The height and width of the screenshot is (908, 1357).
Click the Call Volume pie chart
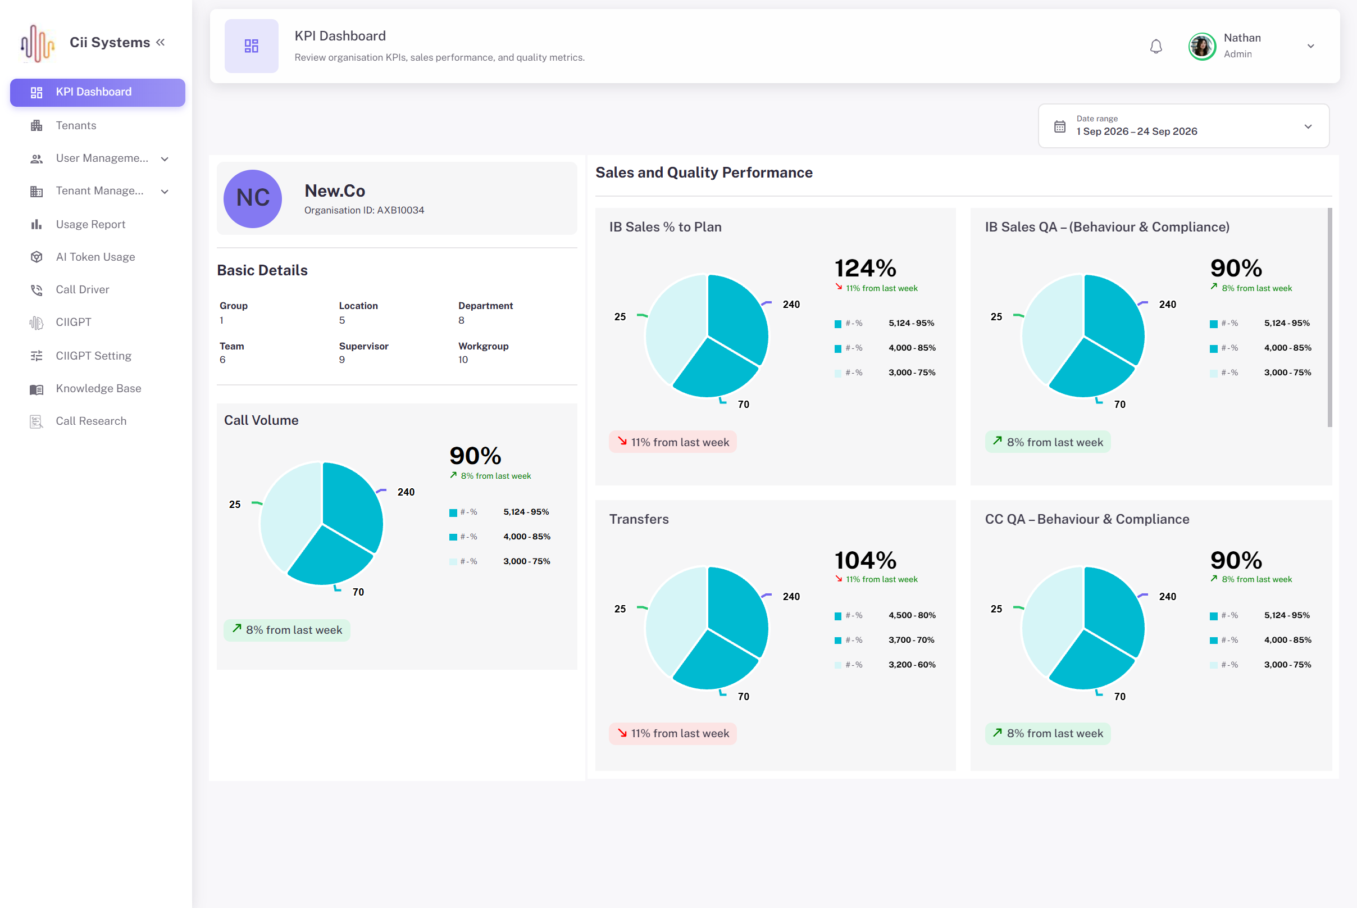[x=322, y=523]
